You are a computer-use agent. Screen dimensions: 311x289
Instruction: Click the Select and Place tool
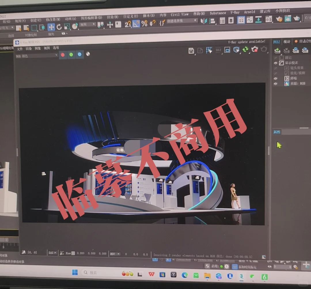[x=75, y=26]
